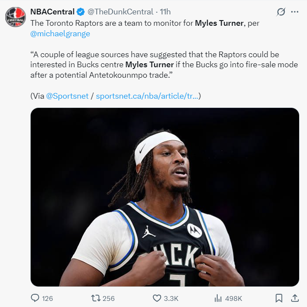Open the @TheDunkCentral handle
The height and width of the screenshot is (307, 307).
(120, 12)
